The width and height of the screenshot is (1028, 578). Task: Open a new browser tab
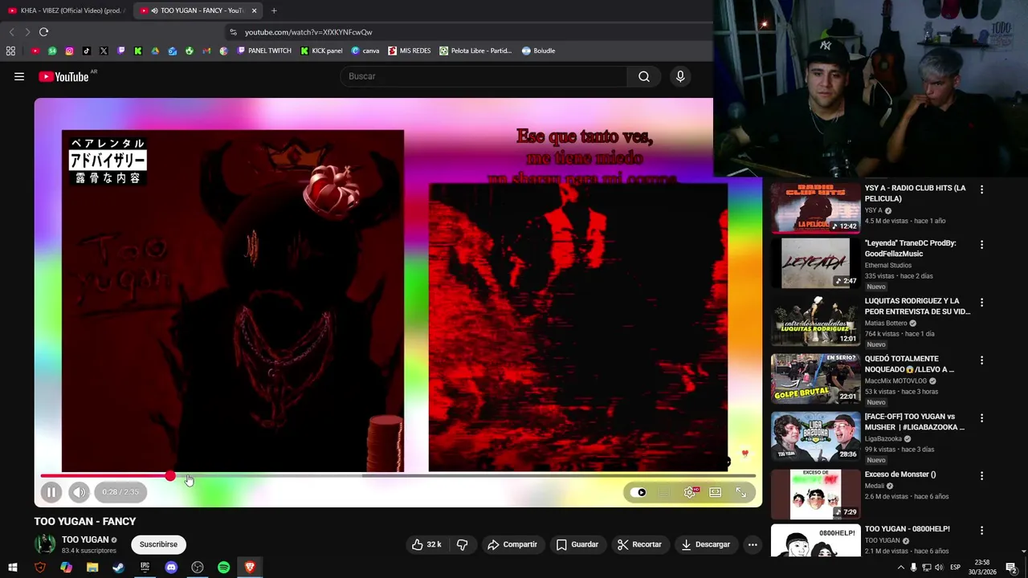pyautogui.click(x=274, y=10)
